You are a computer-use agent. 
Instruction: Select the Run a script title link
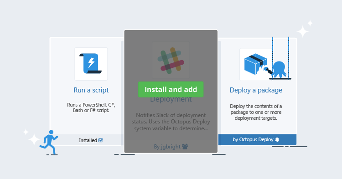tap(91, 90)
